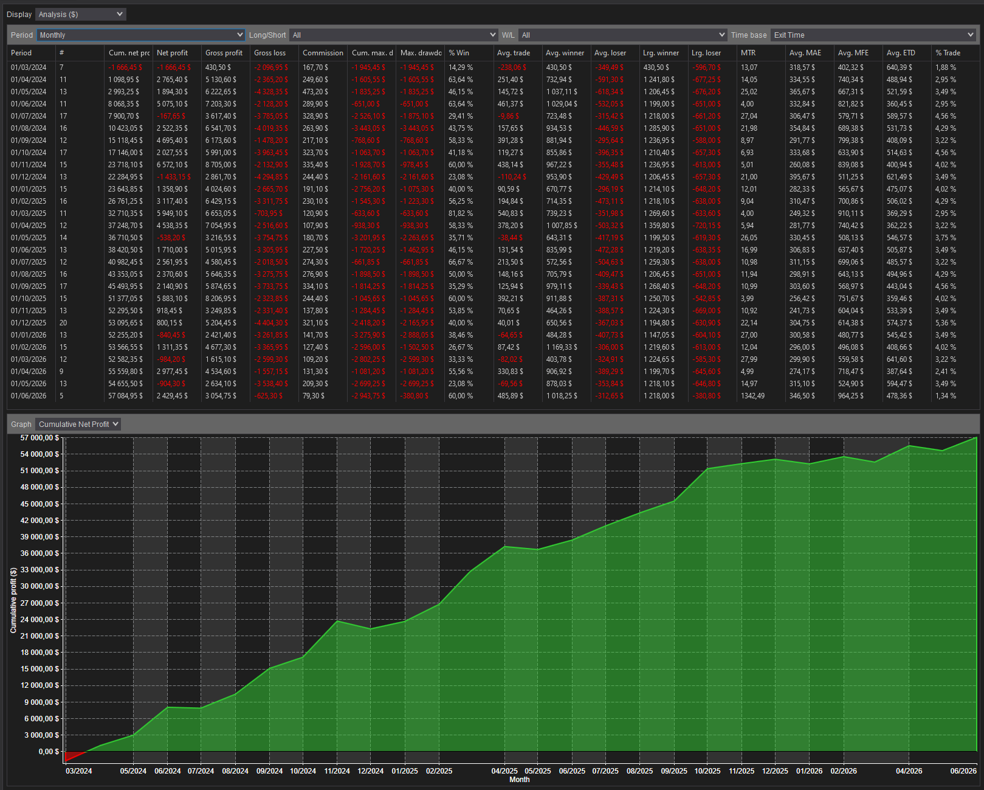This screenshot has width=984, height=790.
Task: Sort by the # column header
Action: (80, 53)
